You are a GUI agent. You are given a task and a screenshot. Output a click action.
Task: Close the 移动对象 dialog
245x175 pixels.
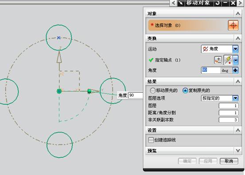233,3
